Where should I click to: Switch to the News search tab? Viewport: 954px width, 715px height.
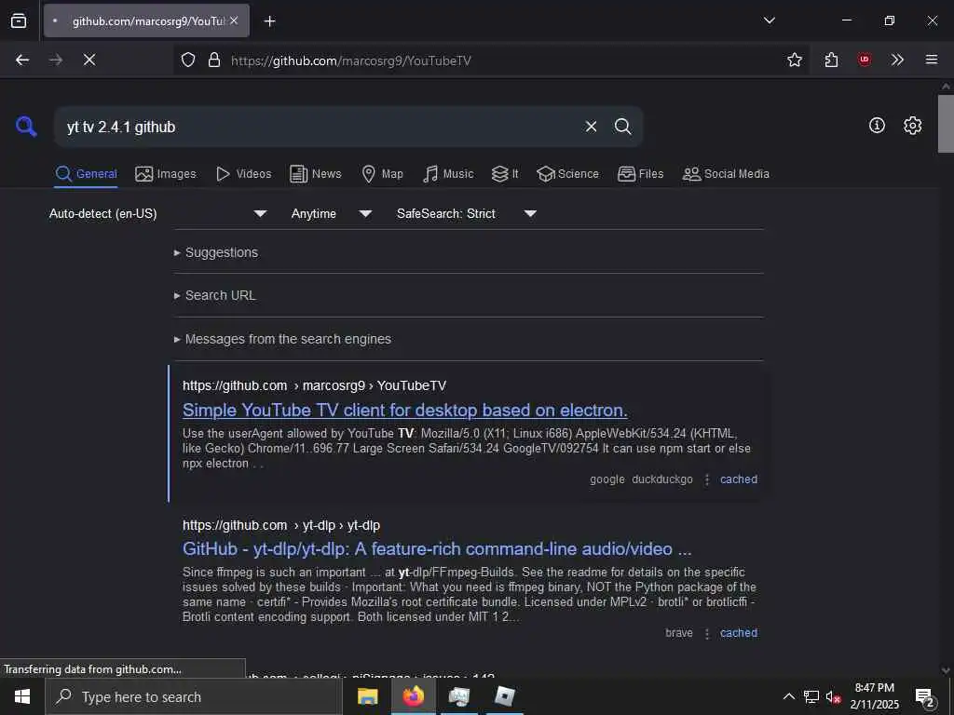point(316,174)
